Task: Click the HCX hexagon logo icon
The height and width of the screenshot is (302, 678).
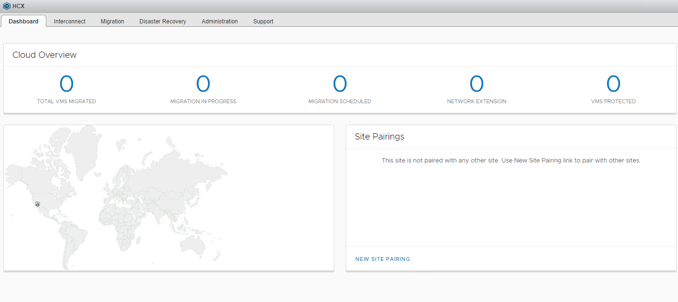Action: [x=7, y=6]
